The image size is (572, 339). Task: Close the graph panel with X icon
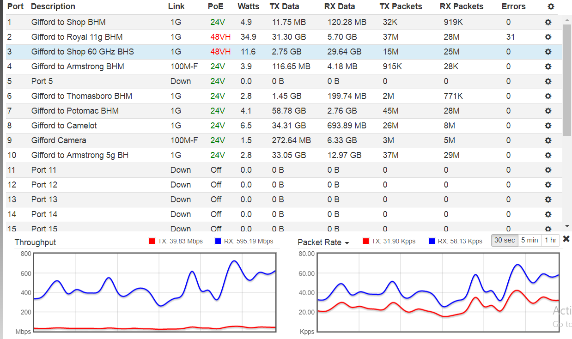[566, 239]
